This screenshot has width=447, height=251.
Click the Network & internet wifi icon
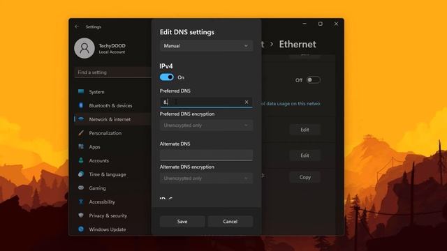pos(81,119)
